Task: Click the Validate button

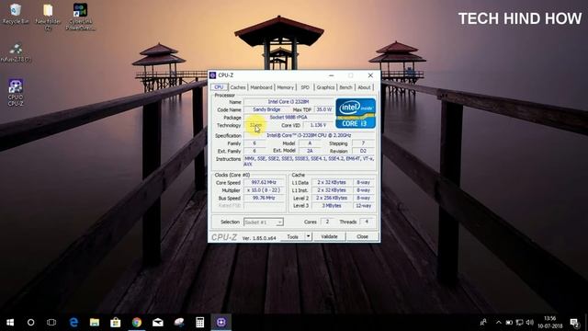Action: [329, 237]
